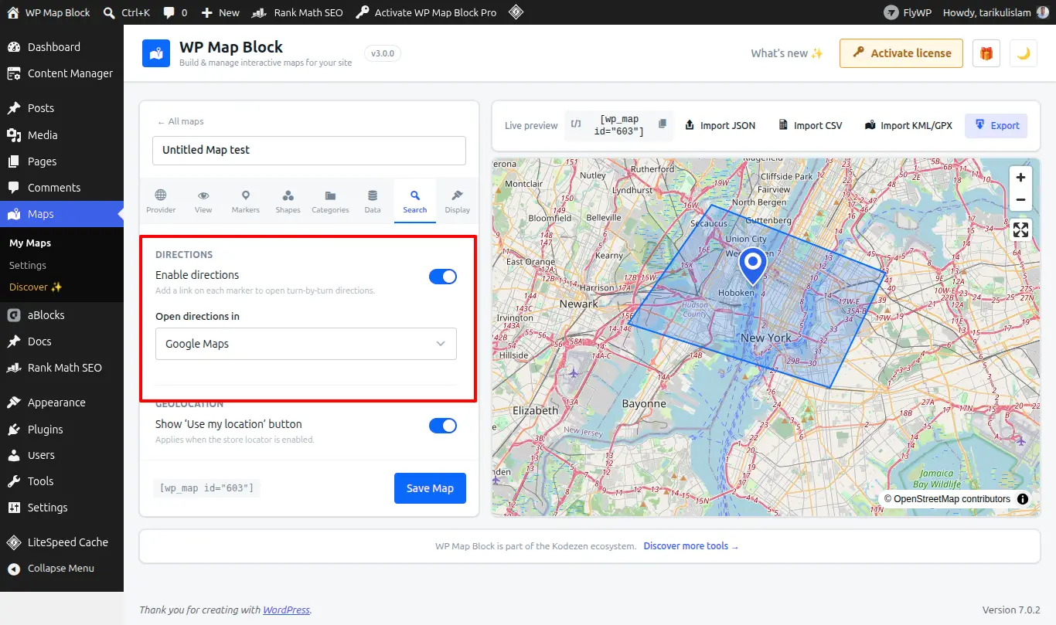Open the WordPress link in footer
The image size is (1056, 625).
[286, 610]
